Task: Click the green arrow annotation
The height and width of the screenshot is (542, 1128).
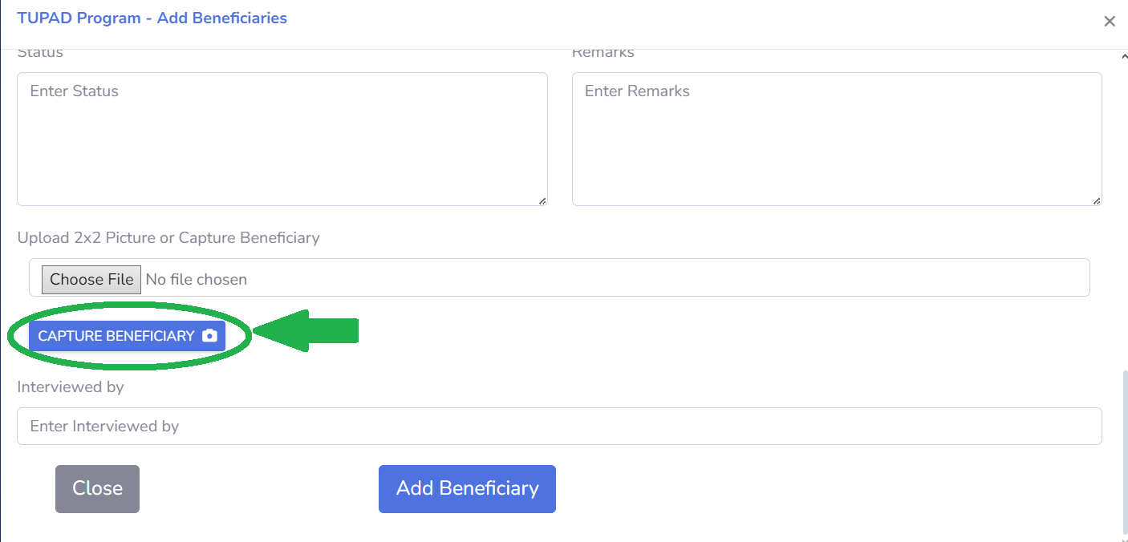Action: click(x=306, y=330)
